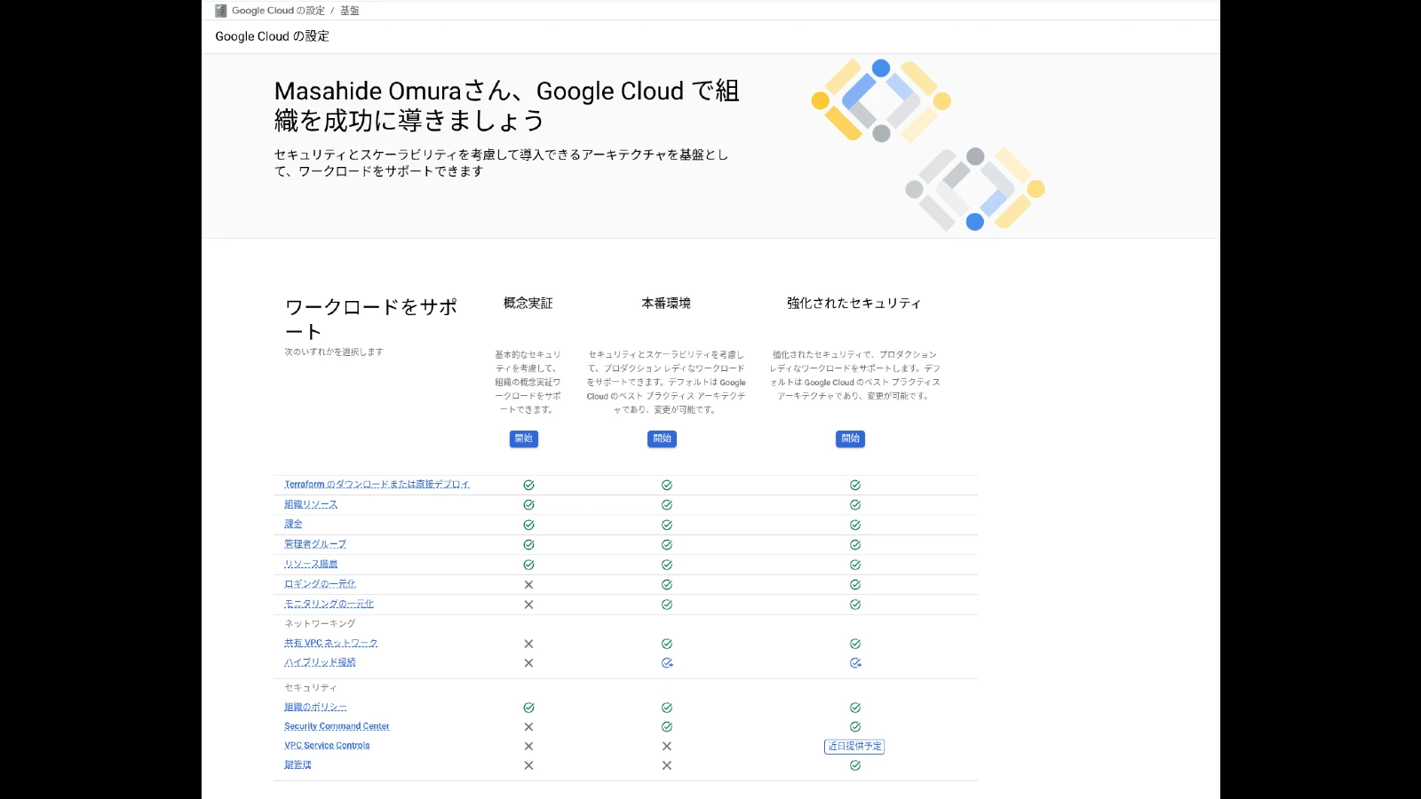Click the 鍵管理 check under 強化されたセキュリティ
Screen dimensions: 1421x799
coord(855,765)
